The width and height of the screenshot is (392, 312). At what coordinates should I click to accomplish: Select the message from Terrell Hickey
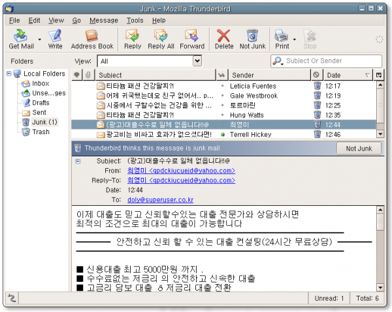point(223,135)
